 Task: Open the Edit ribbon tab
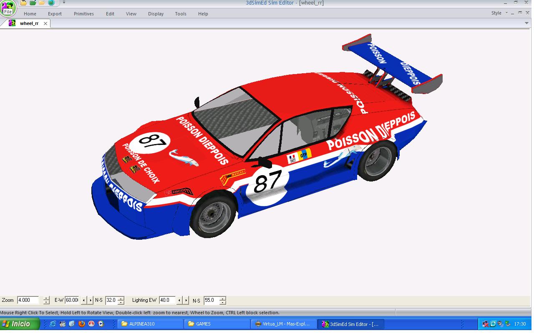pos(110,14)
